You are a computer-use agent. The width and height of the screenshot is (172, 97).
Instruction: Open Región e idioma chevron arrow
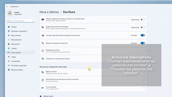(x=144, y=72)
